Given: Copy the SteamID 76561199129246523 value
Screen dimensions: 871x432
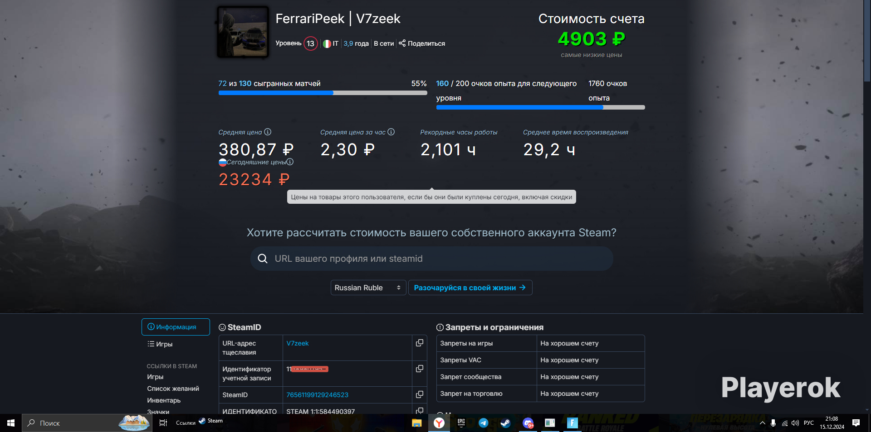Looking at the screenshot, I should (x=420, y=394).
